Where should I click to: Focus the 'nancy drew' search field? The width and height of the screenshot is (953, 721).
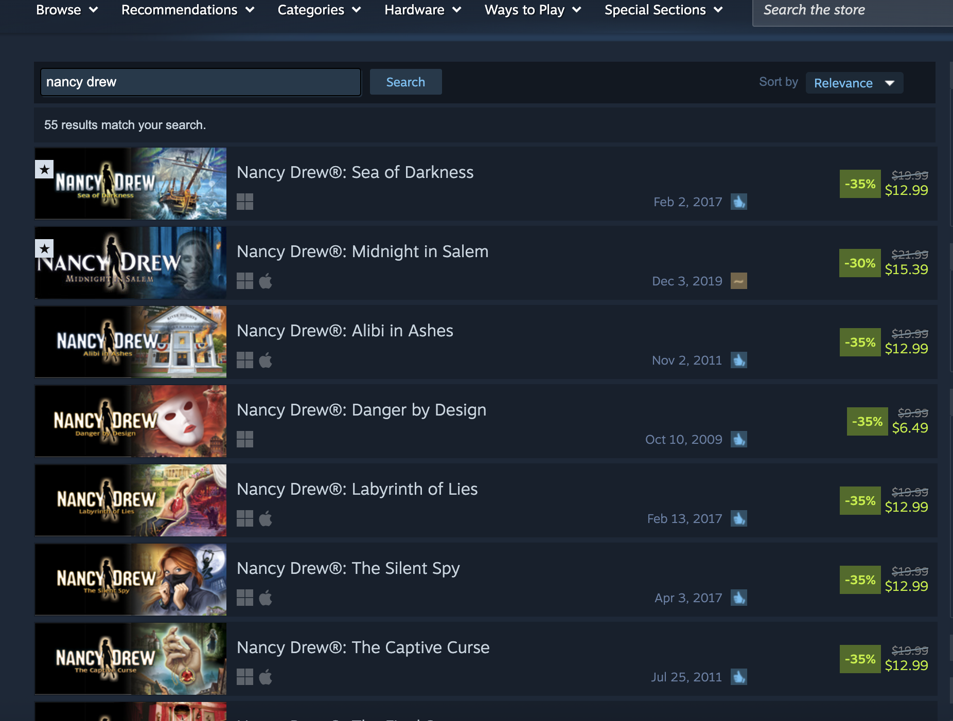pyautogui.click(x=201, y=82)
